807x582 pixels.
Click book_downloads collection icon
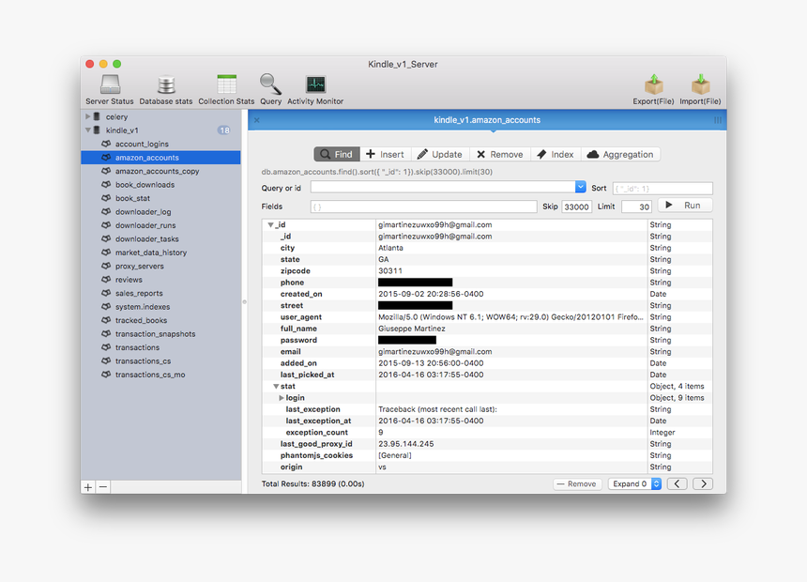(x=106, y=184)
